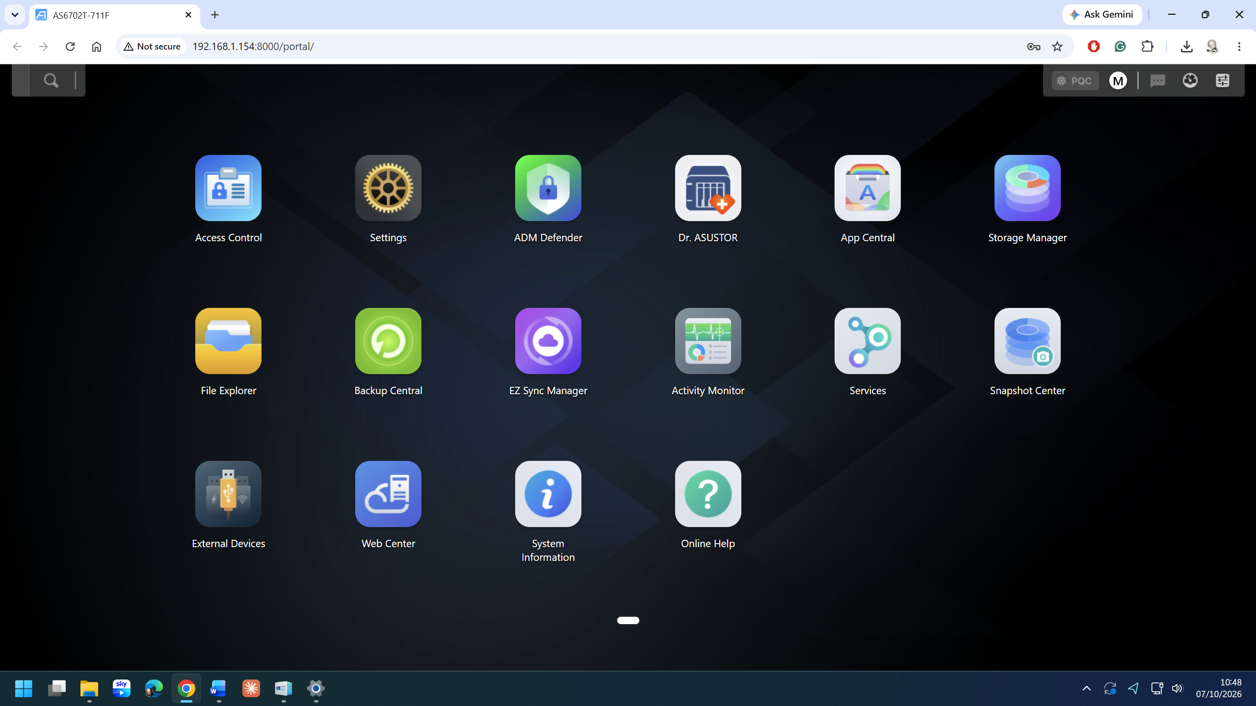Open the tab search dropdown arrow

coord(15,15)
